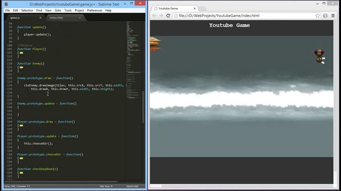The height and width of the screenshot is (191, 341).
Task: Select the Youtube Game browser tab
Action: [x=174, y=8]
